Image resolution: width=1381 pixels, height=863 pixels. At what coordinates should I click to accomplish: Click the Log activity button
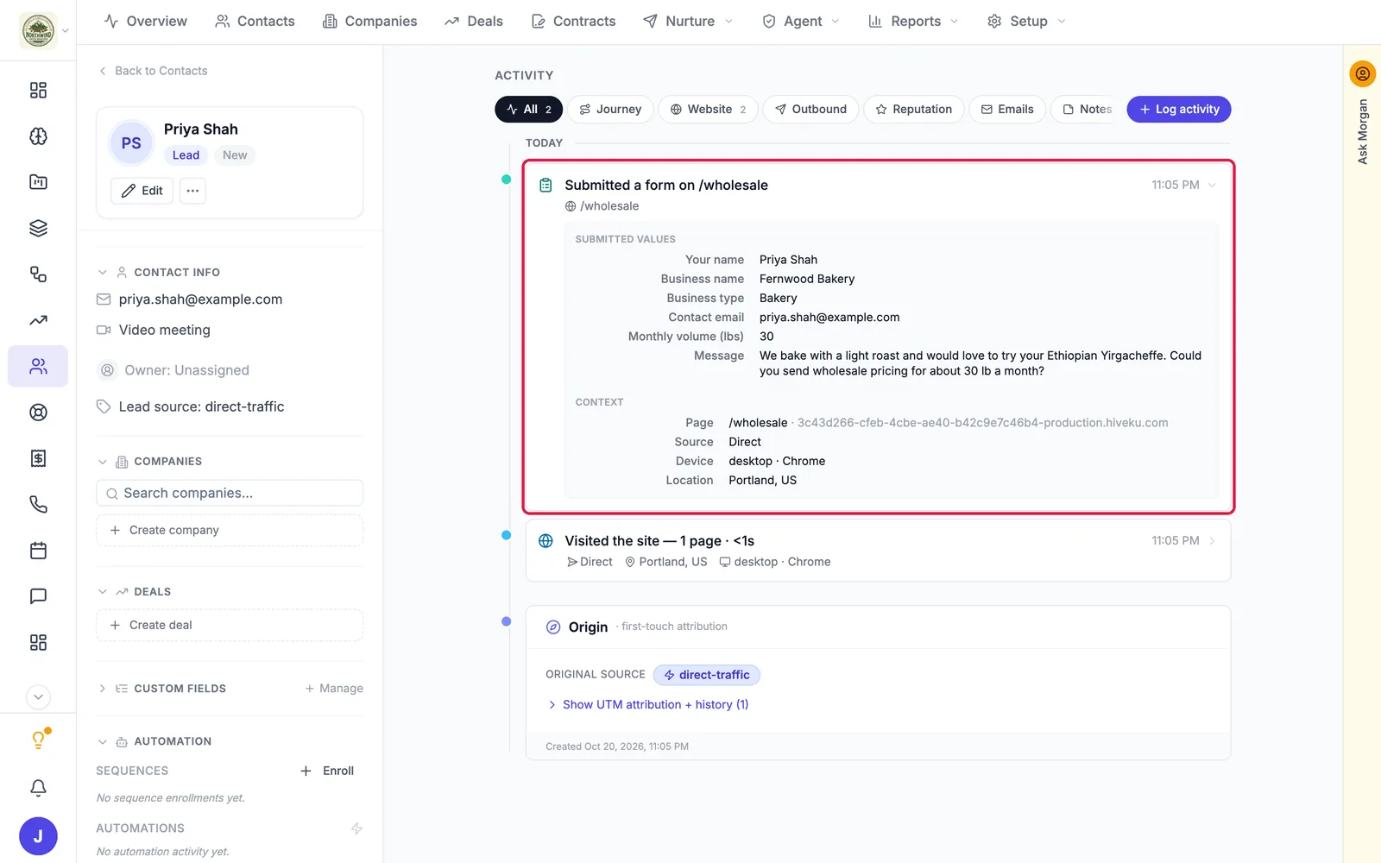click(1179, 110)
